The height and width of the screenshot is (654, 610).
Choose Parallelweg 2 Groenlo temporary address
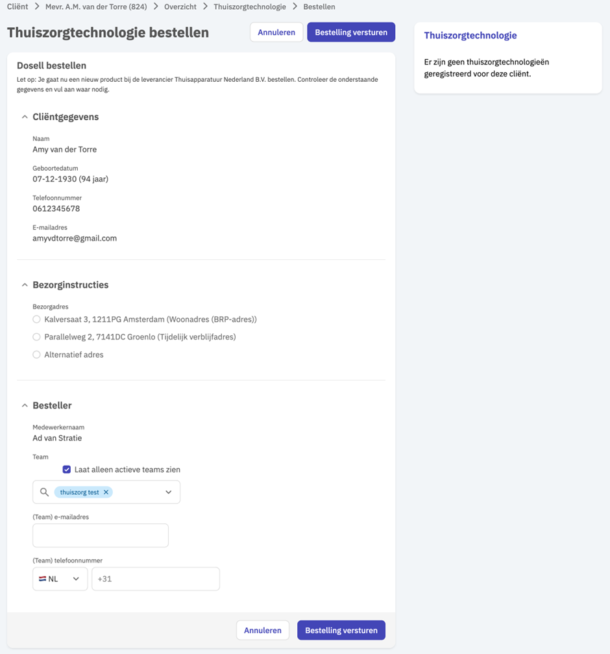pyautogui.click(x=37, y=337)
